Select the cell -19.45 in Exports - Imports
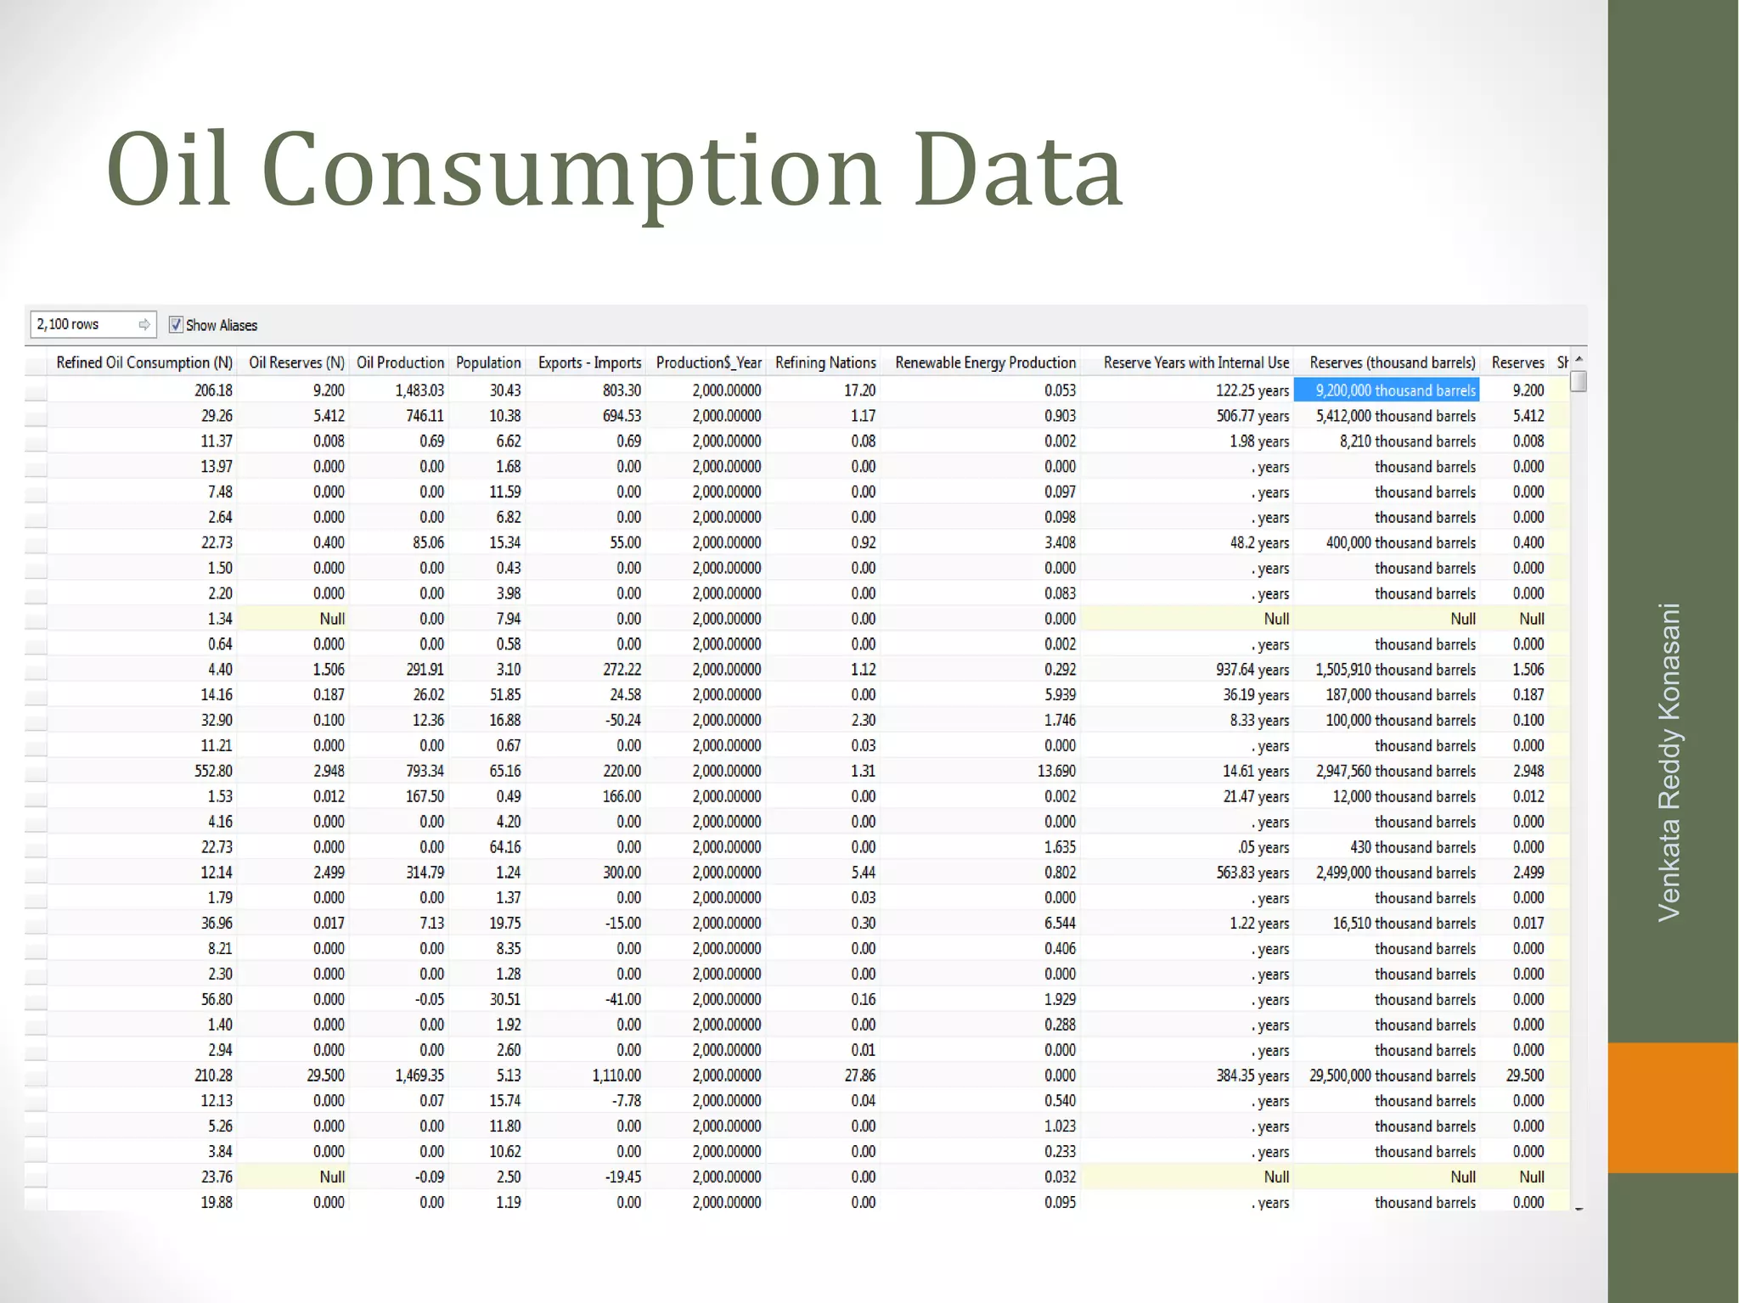 click(x=587, y=1177)
